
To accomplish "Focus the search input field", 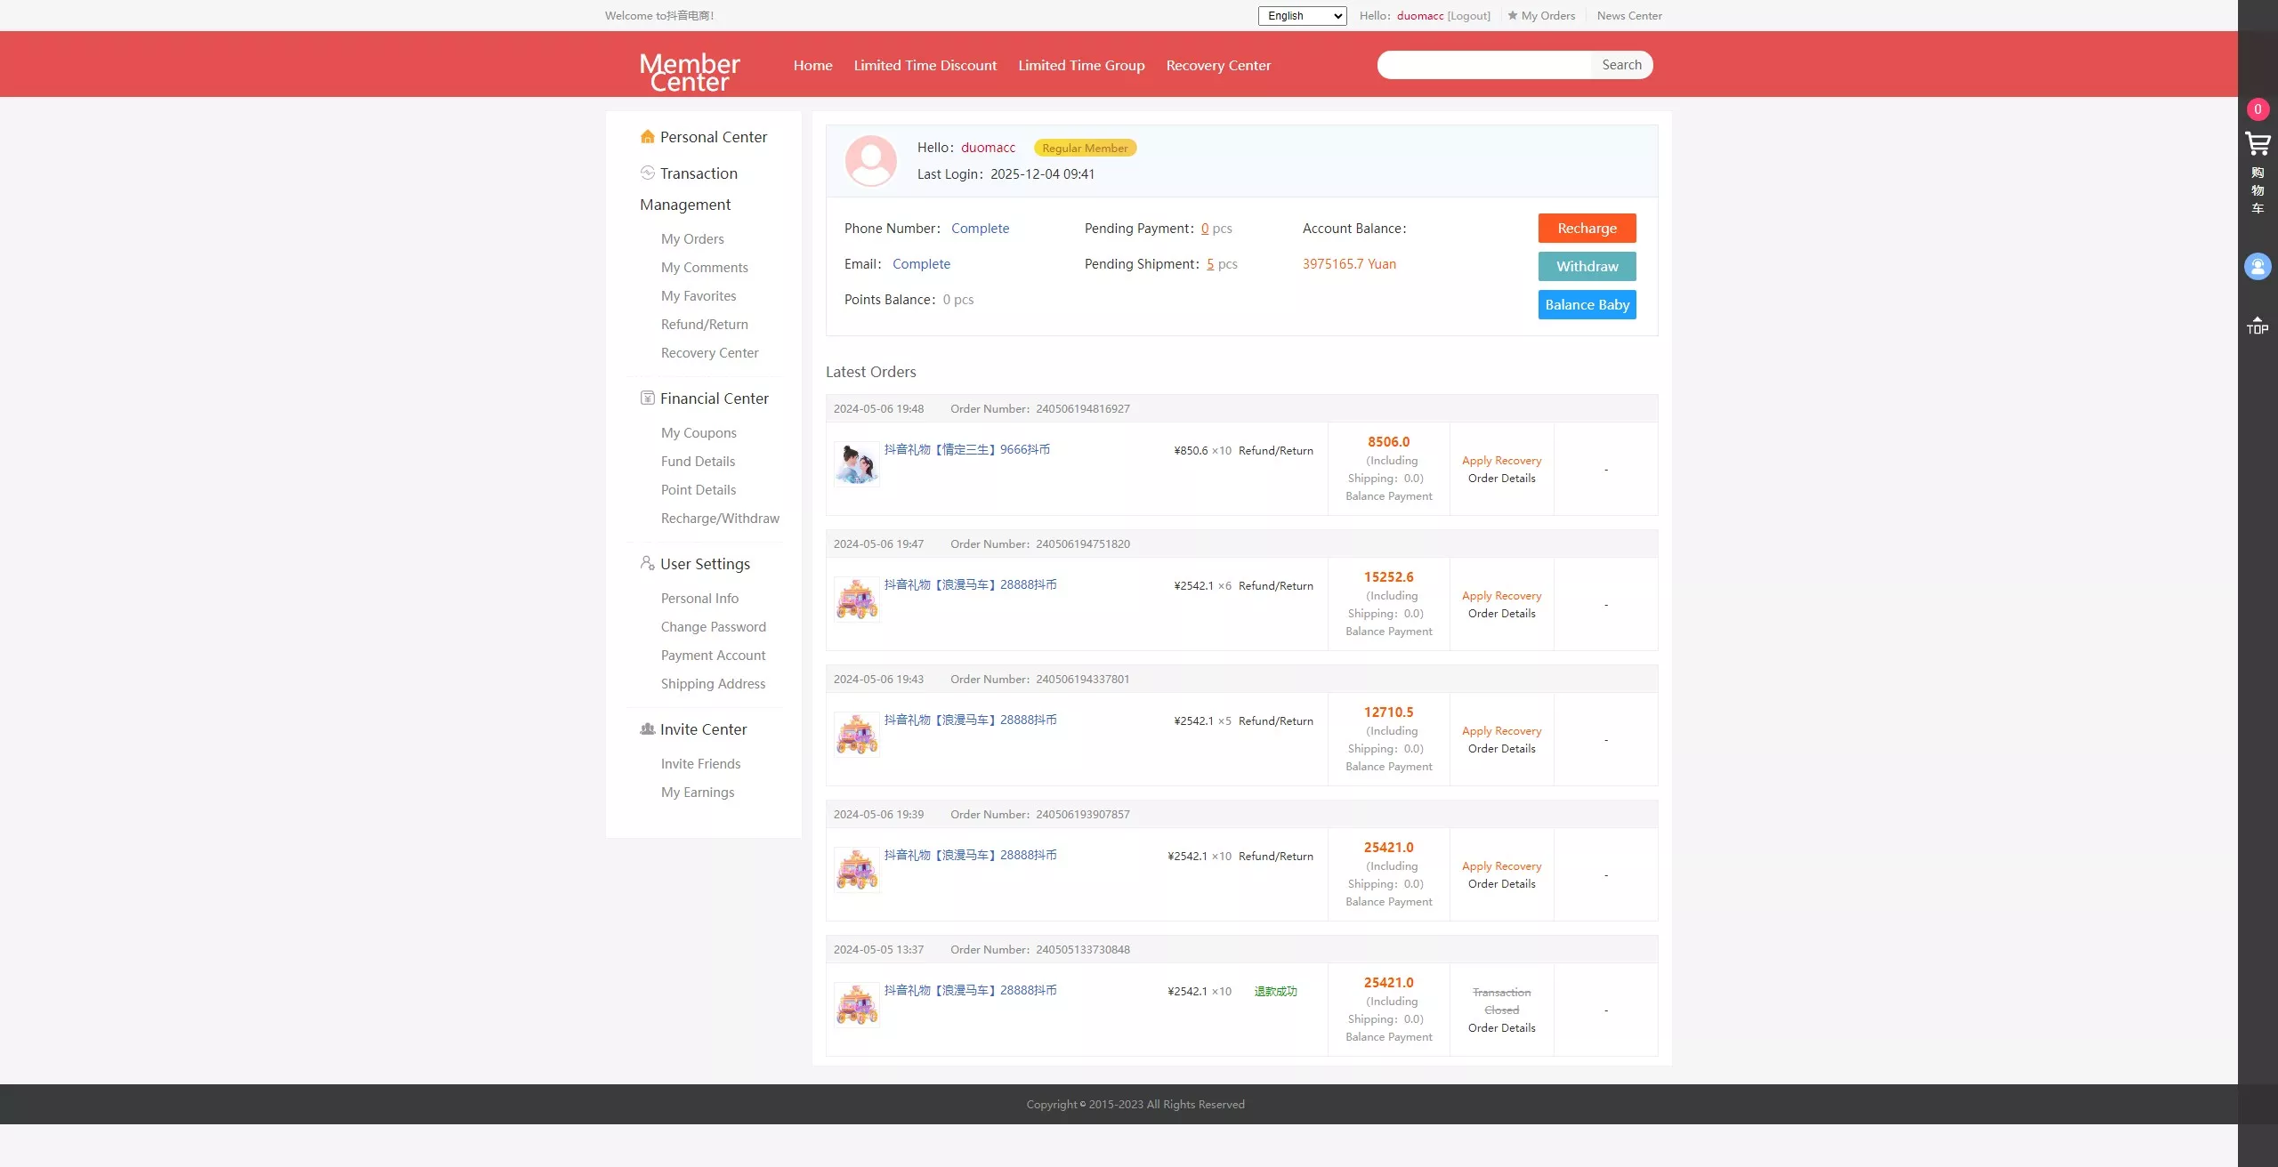I will 1484,65.
